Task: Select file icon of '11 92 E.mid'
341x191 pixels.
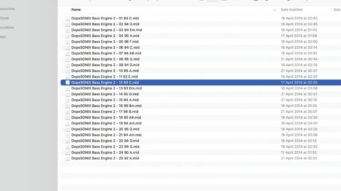Action: [x=68, y=77]
